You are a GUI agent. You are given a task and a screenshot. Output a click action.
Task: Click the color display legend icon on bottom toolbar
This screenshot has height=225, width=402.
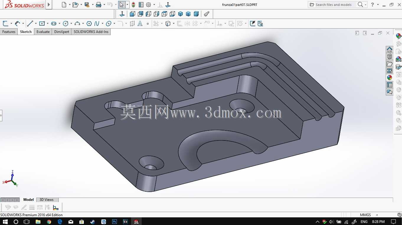click(55, 207)
